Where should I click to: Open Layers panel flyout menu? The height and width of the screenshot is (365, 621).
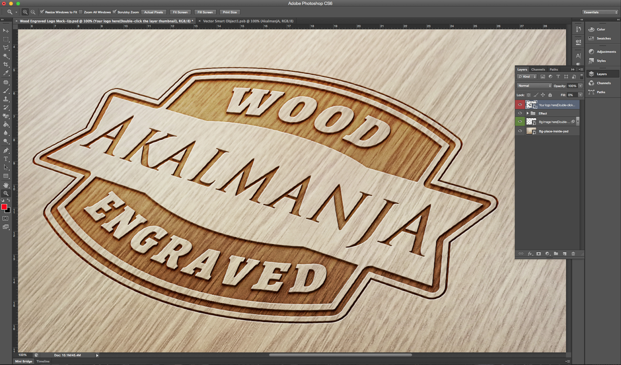point(581,70)
